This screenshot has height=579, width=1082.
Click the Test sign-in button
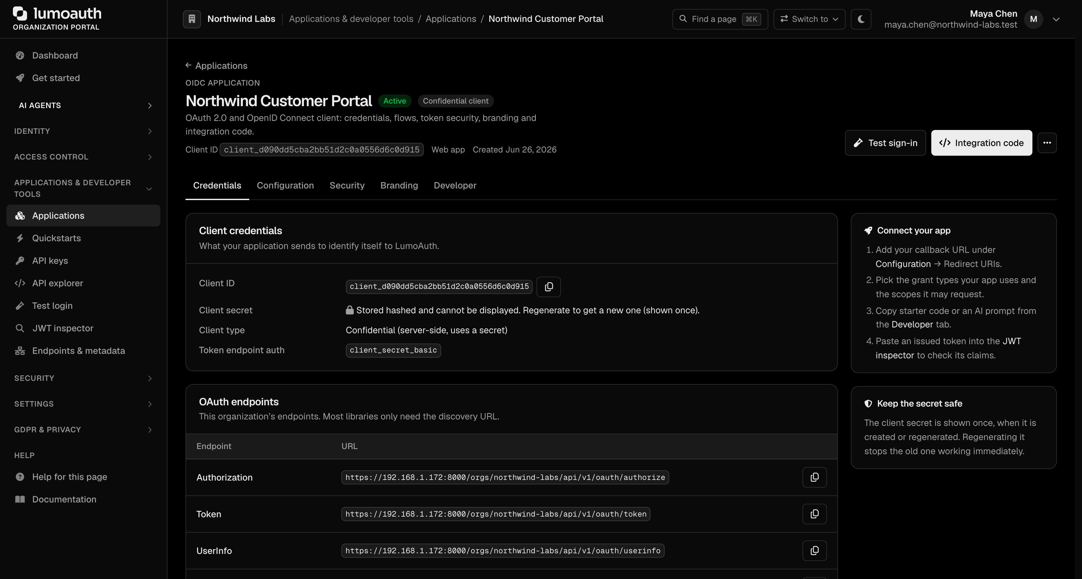click(x=886, y=143)
